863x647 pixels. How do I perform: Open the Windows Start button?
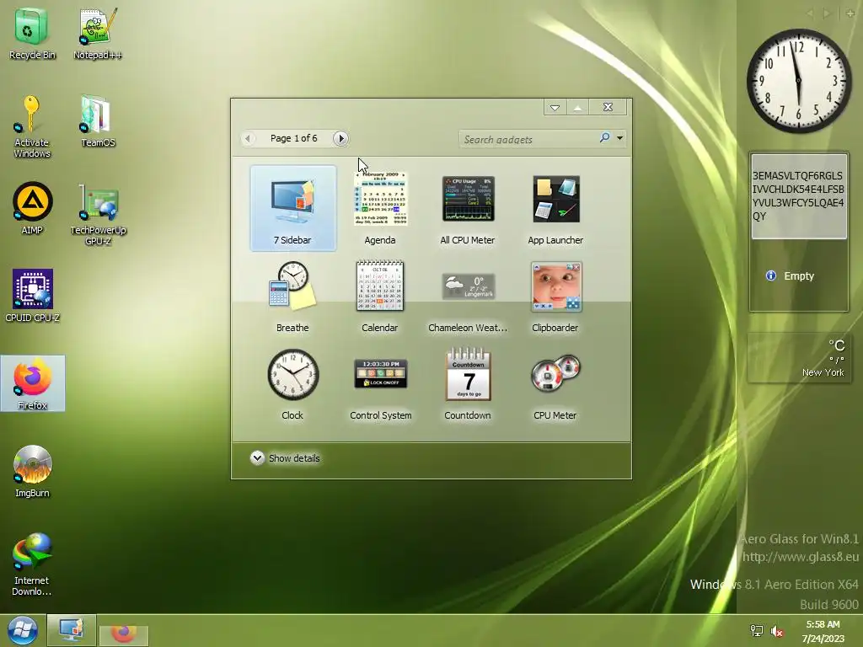point(22,630)
